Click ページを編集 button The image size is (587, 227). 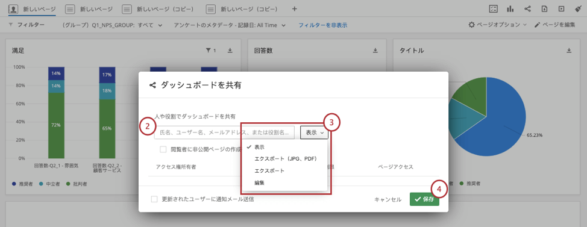[555, 25]
